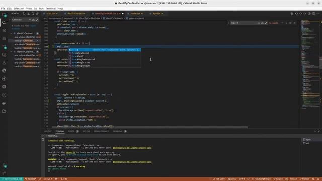The height and width of the screenshot is (181, 322).
Task: Open the Selection menu
Action: click(x=19, y=9)
